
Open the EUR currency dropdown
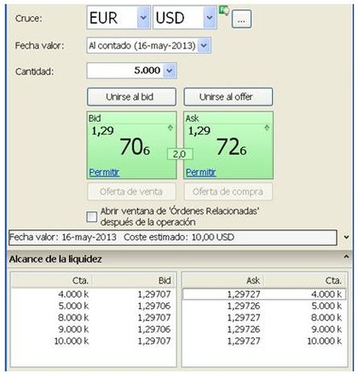(x=144, y=18)
